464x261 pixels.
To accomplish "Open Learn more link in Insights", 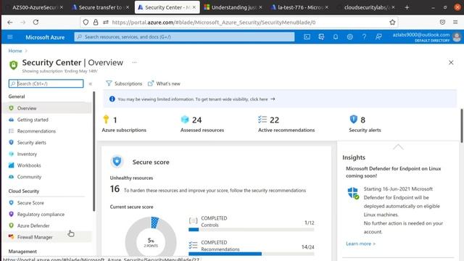I will pos(361,244).
